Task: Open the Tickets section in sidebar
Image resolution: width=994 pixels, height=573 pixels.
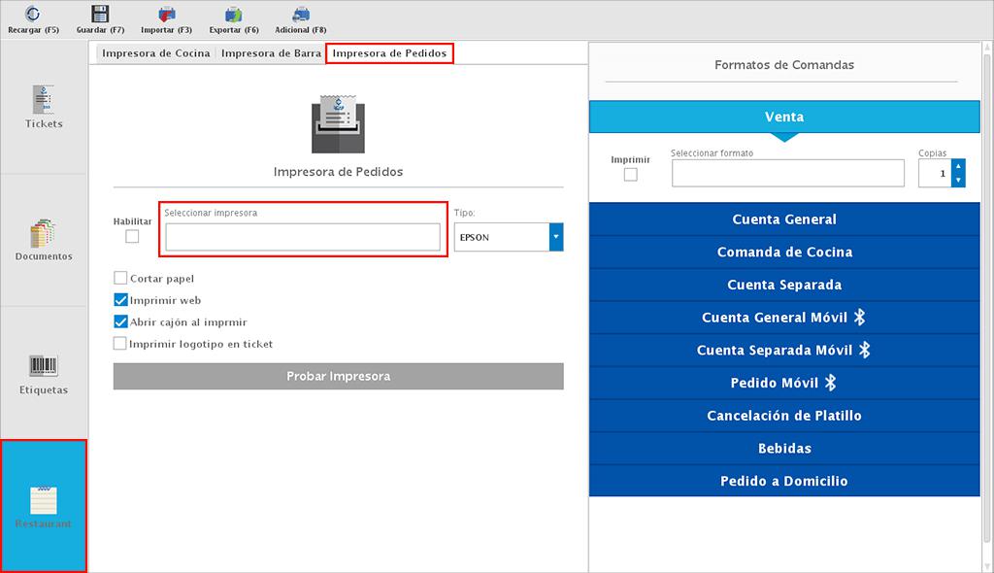Action: click(44, 107)
